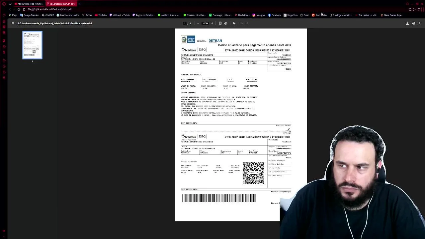Open the Twitter bookmark

pos(87,15)
